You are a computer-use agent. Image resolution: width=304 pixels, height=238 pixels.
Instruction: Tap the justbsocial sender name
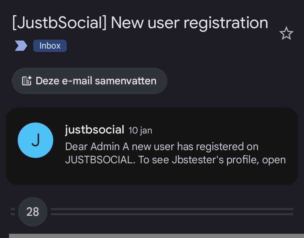point(95,130)
